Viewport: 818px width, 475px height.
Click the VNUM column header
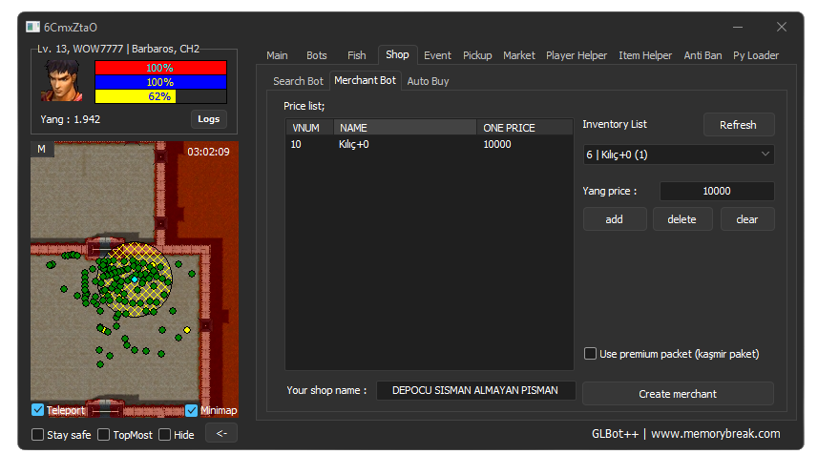(x=310, y=128)
